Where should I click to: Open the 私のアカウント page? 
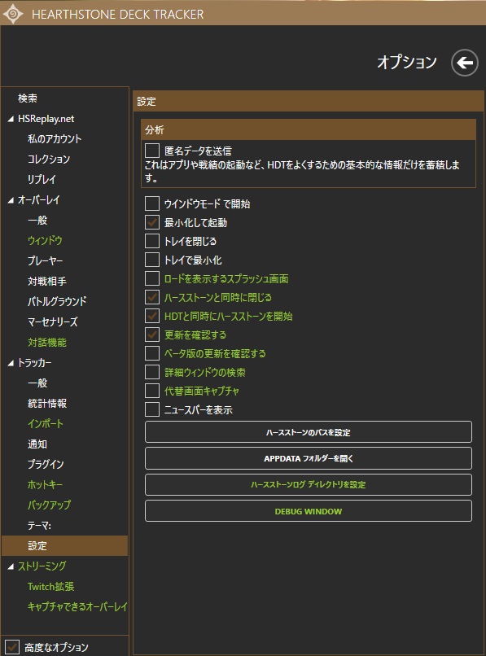[55, 139]
